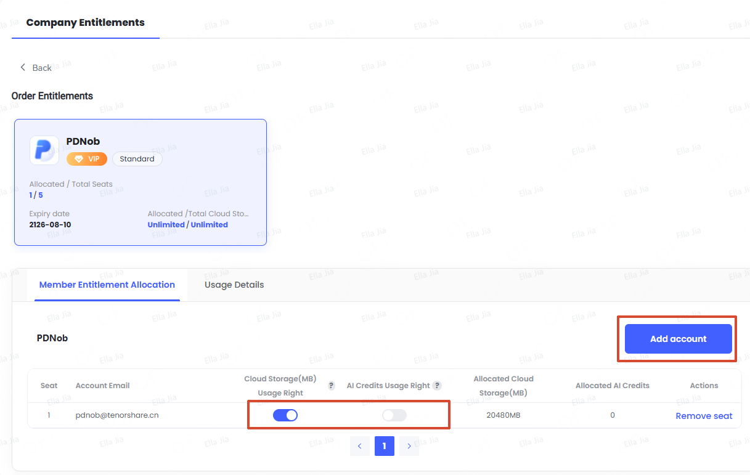Open Company Entitlements tab

pyautogui.click(x=86, y=22)
